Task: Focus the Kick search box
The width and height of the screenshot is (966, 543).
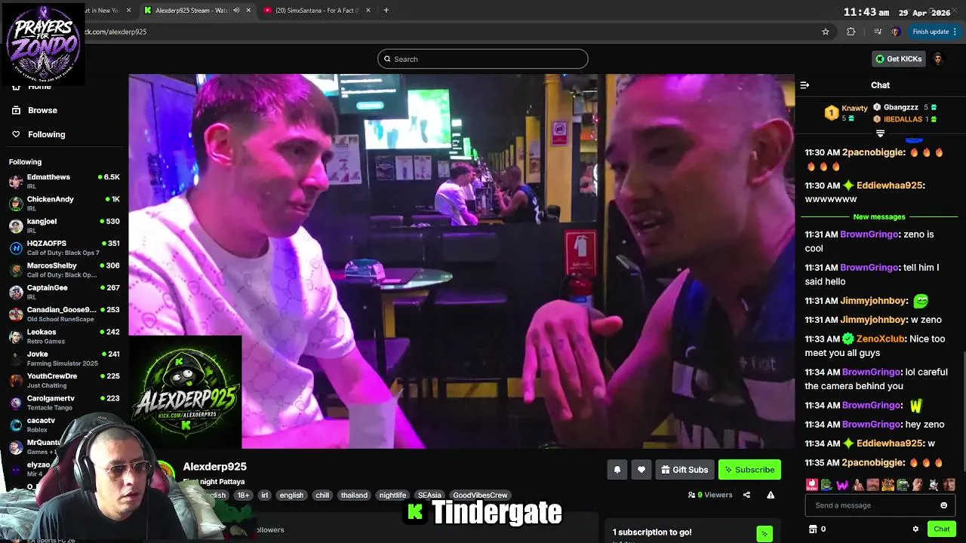Action: coord(483,59)
